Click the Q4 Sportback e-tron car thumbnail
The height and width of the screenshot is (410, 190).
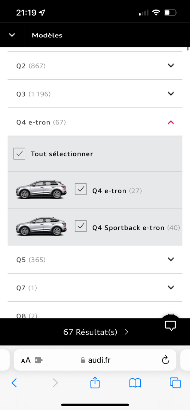(41, 227)
